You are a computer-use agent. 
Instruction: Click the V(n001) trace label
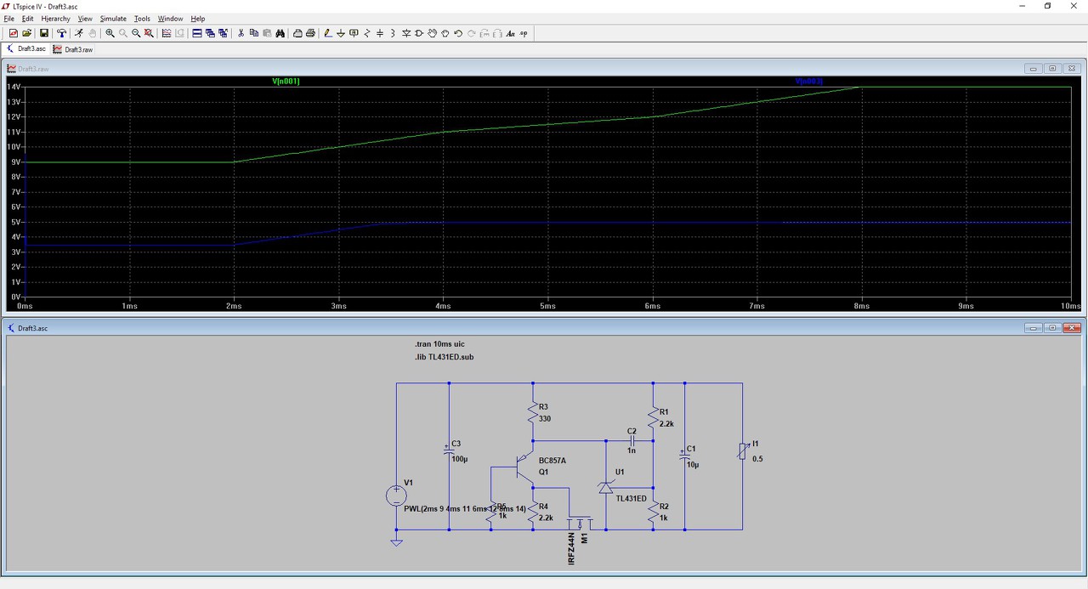click(286, 82)
